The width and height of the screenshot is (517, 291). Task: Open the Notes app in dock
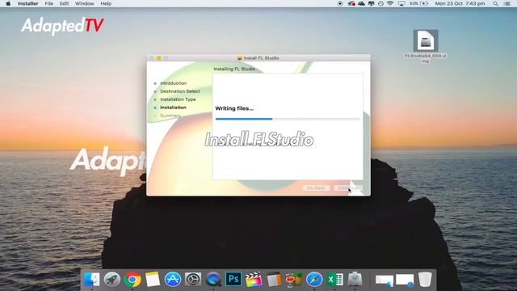tap(153, 280)
